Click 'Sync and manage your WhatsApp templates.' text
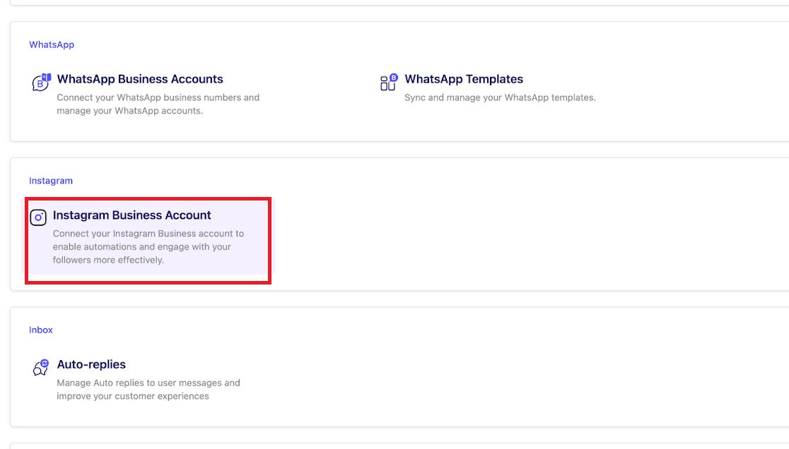789x449 pixels. point(500,97)
